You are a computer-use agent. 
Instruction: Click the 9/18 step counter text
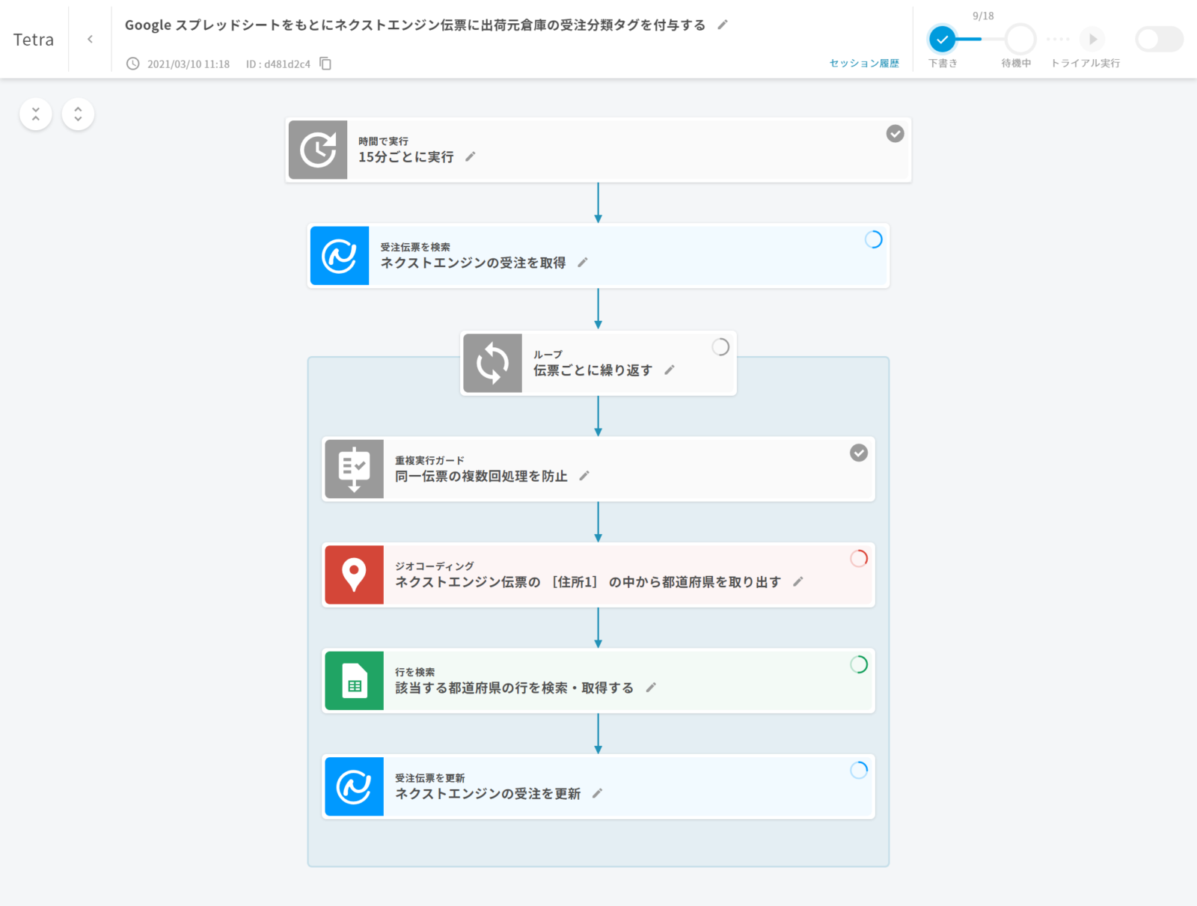tap(983, 16)
